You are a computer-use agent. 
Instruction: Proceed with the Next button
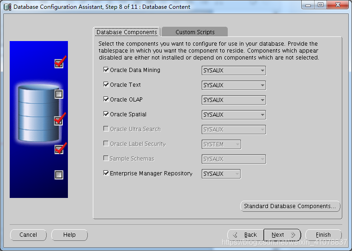click(x=282, y=235)
